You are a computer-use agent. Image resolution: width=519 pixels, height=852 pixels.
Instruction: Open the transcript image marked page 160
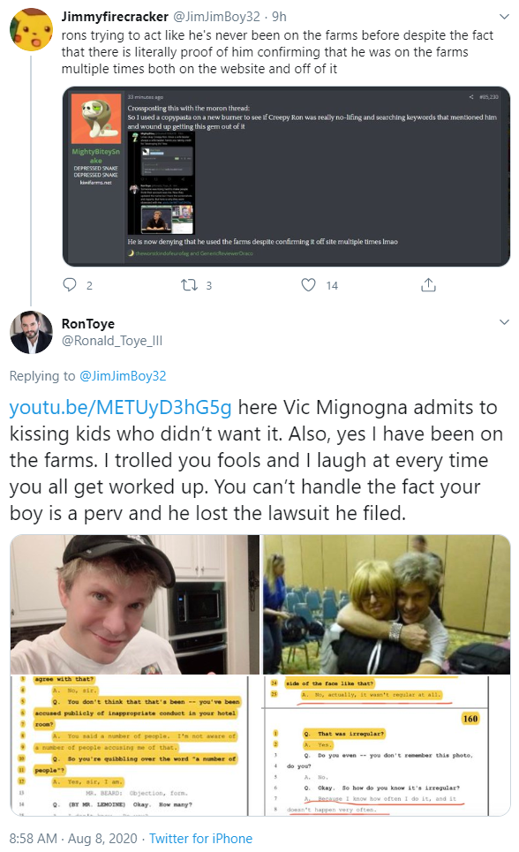click(x=387, y=745)
